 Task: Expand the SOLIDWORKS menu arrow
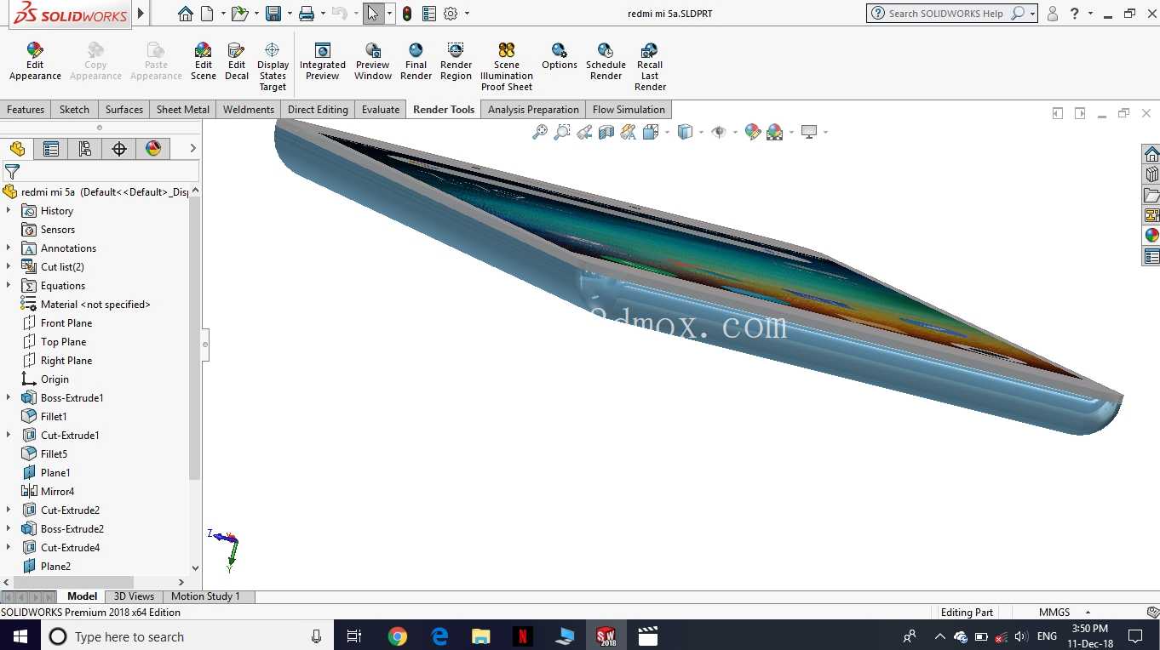141,13
